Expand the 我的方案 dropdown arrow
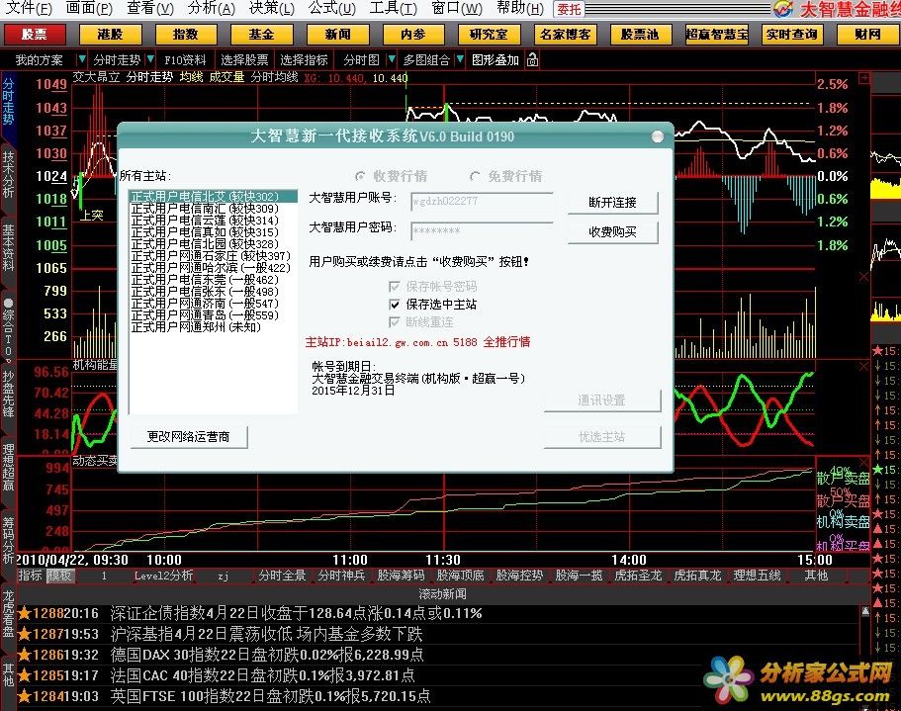The height and width of the screenshot is (711, 901). tap(82, 59)
